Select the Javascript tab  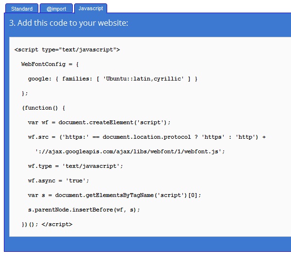pyautogui.click(x=90, y=9)
